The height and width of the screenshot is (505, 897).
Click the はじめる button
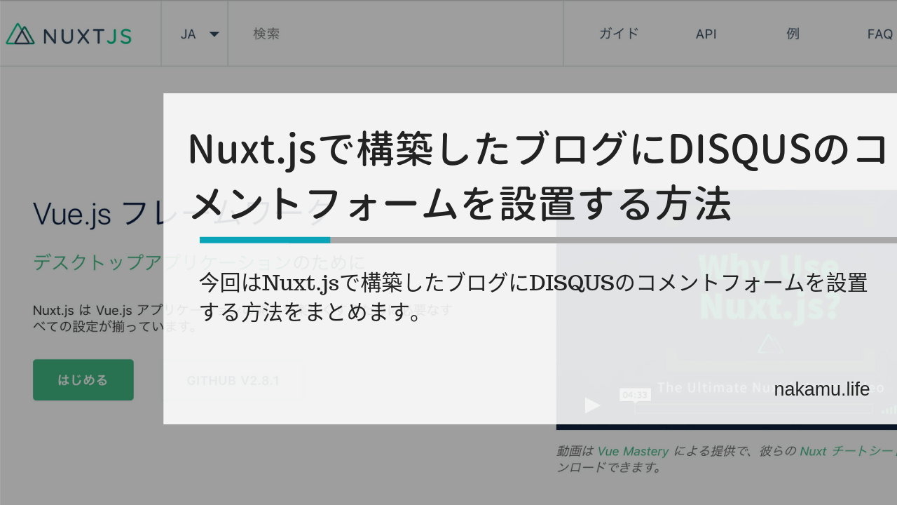point(83,379)
